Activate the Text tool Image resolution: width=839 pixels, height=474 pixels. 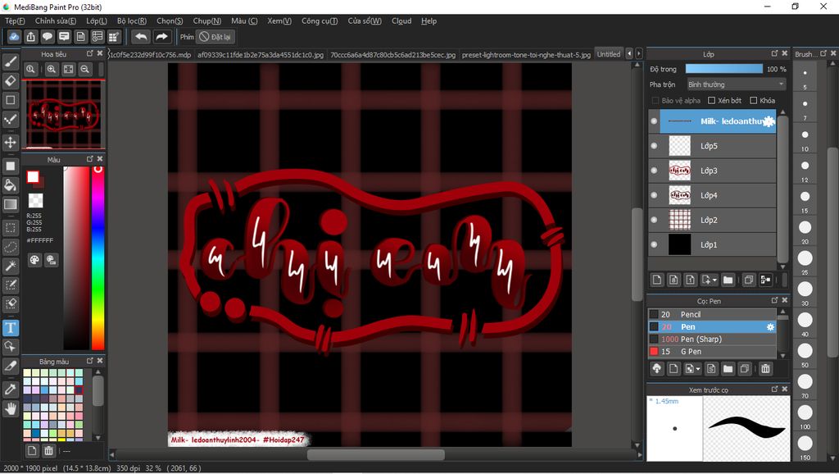point(10,328)
